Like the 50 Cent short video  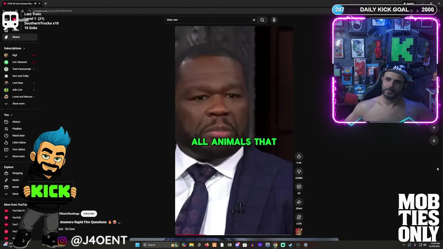click(299, 156)
